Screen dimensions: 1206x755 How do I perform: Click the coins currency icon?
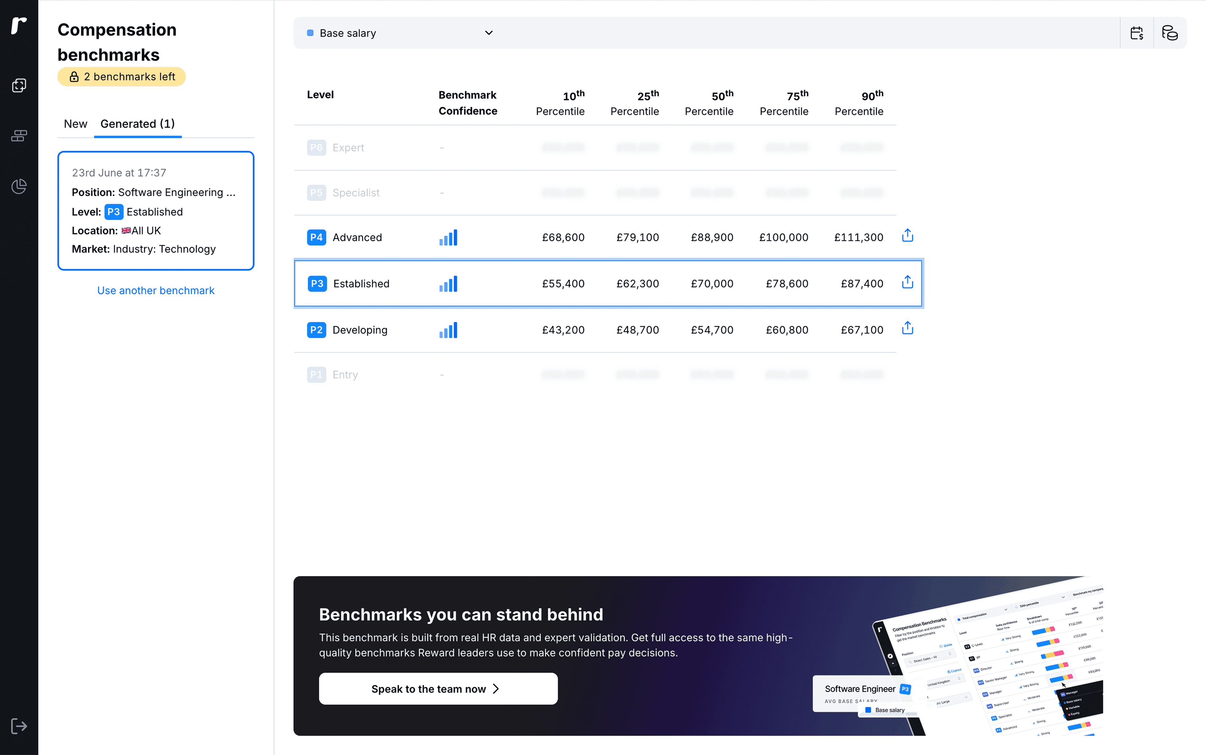tap(1170, 33)
